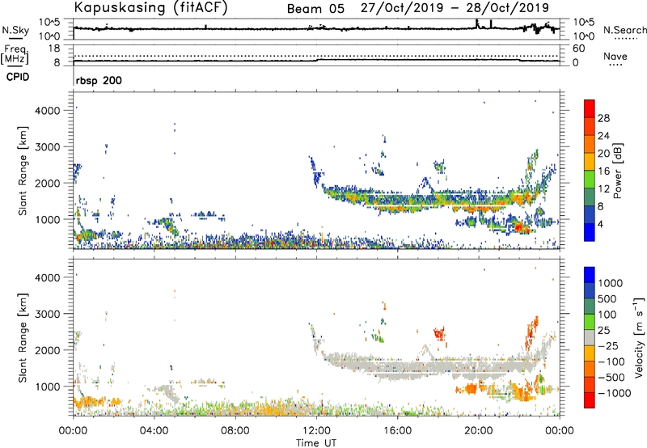Click the "12:00" time axis tick label
The height and width of the screenshot is (448, 647).
point(316,431)
